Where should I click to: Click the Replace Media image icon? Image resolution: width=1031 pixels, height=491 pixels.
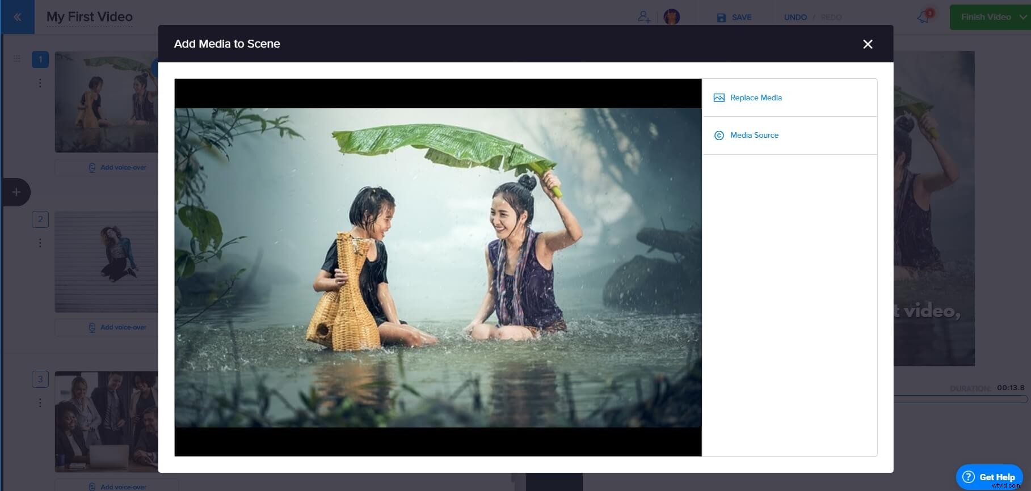pyautogui.click(x=719, y=98)
